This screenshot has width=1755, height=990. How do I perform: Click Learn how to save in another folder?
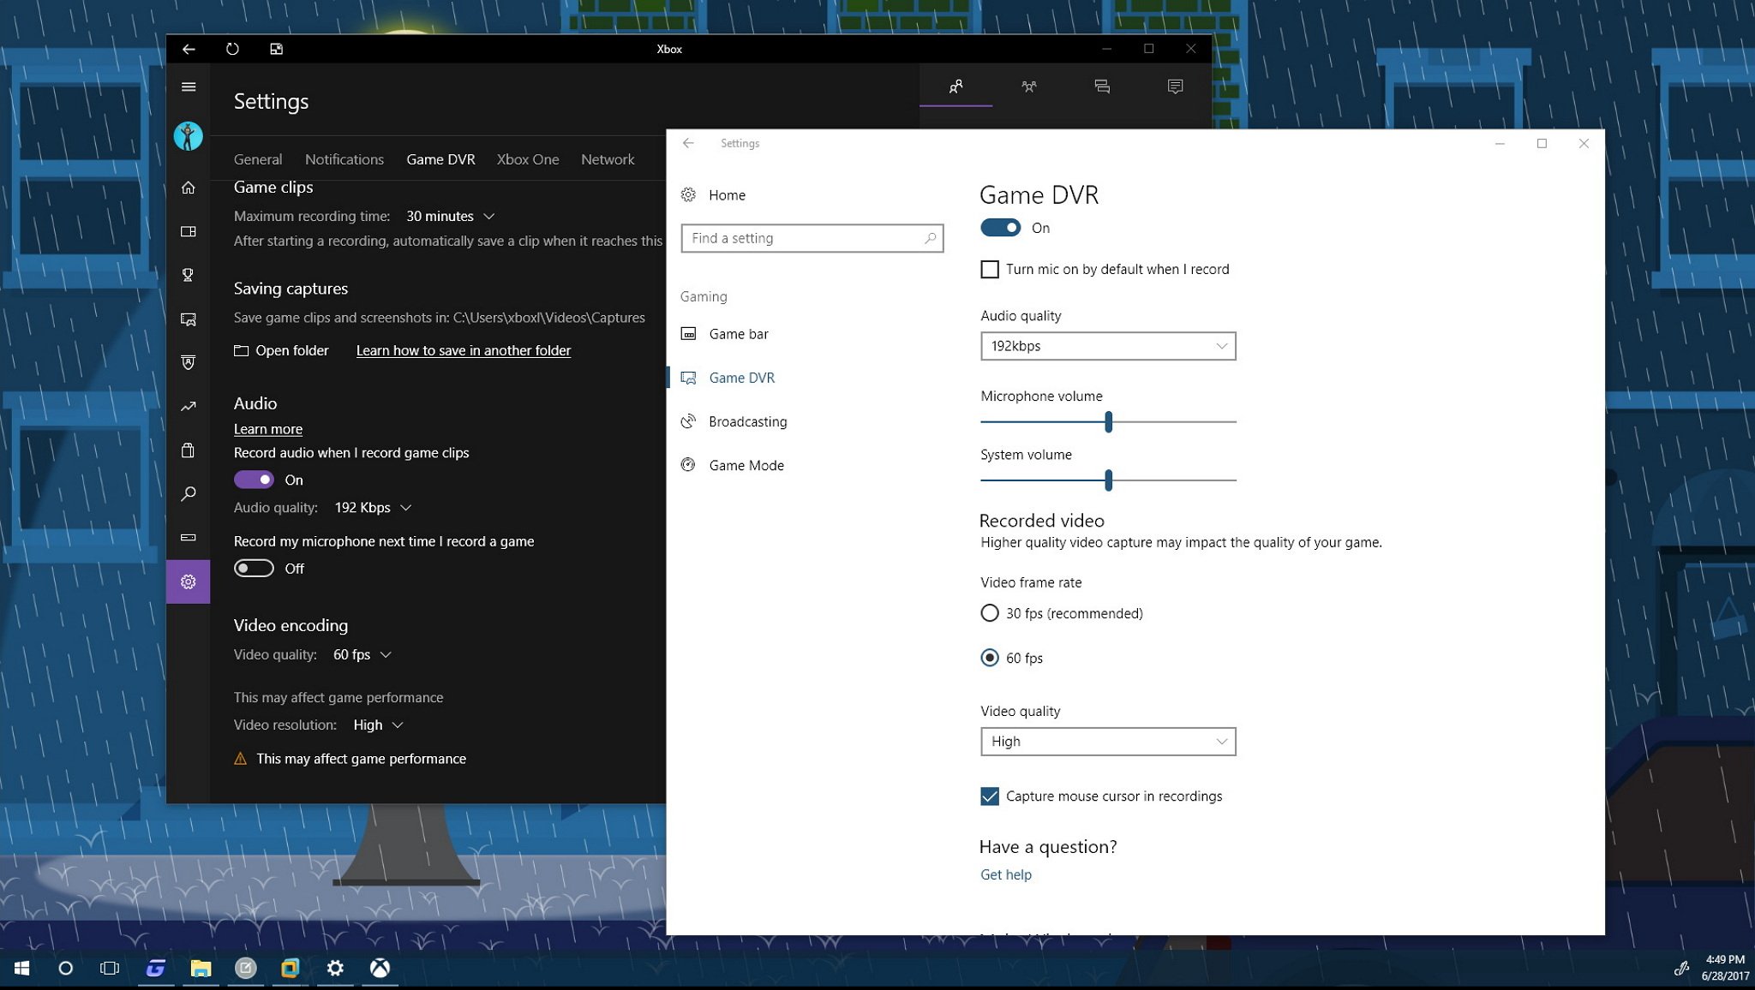463,350
